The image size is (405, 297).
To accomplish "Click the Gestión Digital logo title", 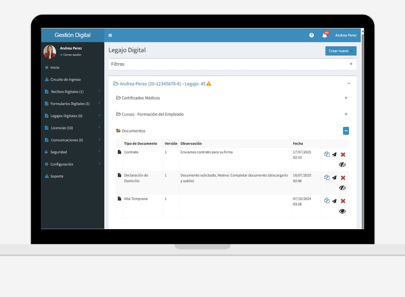I will [73, 35].
